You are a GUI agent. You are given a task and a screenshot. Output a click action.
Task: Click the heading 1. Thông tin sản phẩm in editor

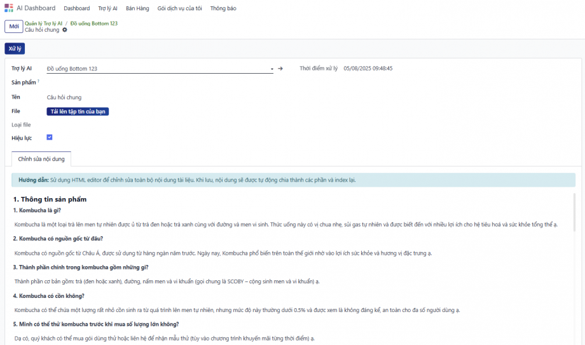(50, 199)
